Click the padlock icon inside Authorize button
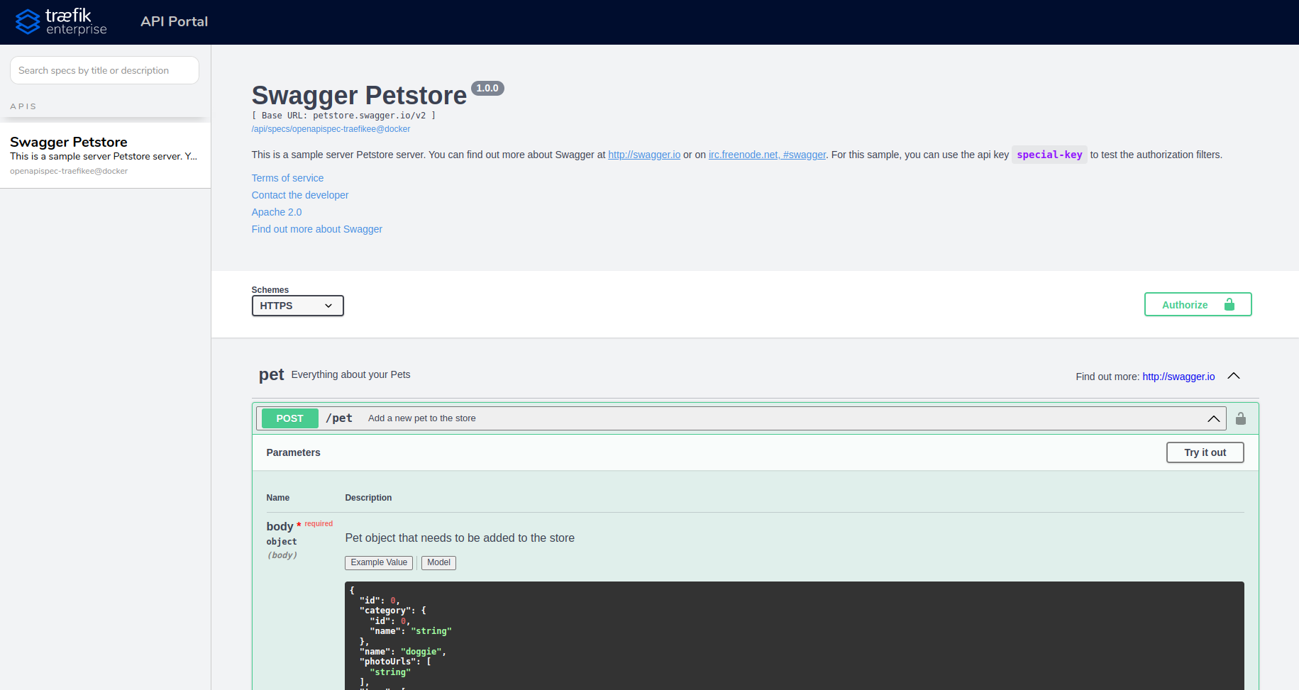 [1229, 304]
